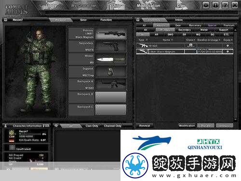
Task: Open the help question mark icon
Action: [225, 5]
